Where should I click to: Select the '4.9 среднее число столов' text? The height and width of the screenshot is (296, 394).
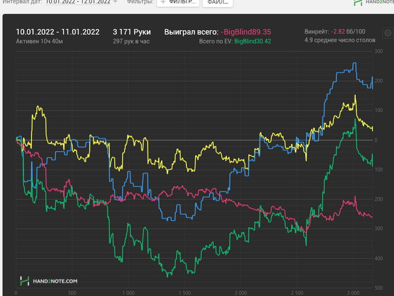coord(340,40)
